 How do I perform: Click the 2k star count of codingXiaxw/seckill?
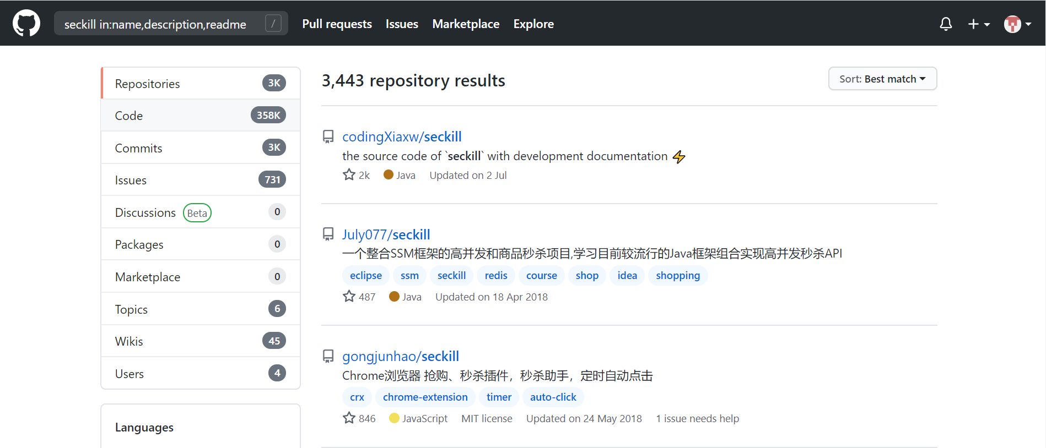pyautogui.click(x=357, y=175)
